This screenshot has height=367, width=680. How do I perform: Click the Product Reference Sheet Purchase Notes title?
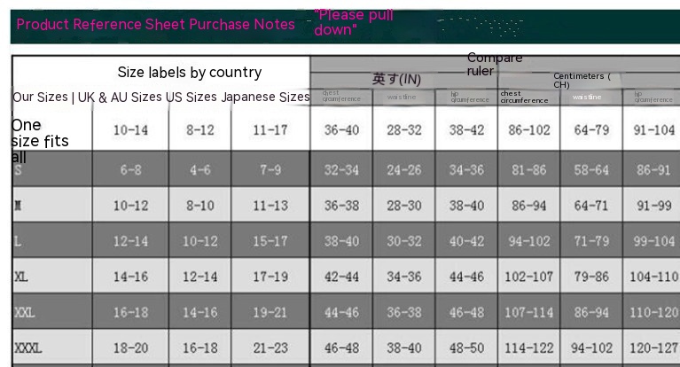coord(156,24)
